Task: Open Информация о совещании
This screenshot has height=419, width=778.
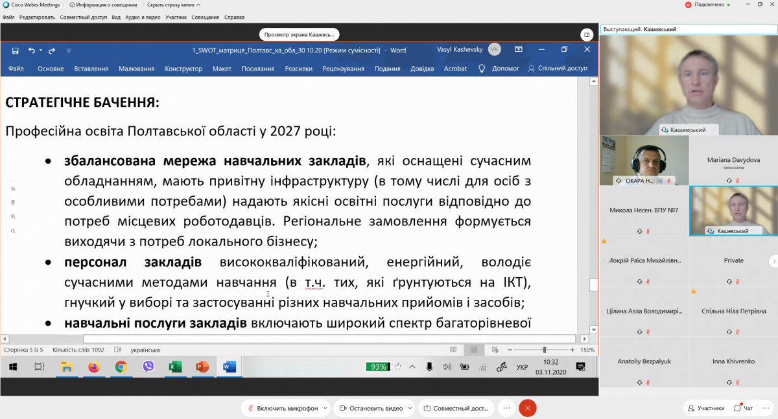Action: pyautogui.click(x=107, y=5)
